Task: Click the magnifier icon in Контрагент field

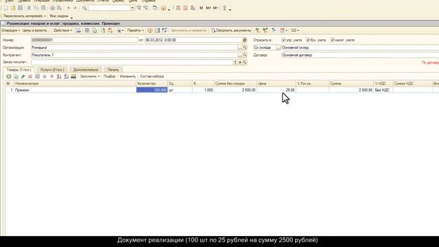Action: tap(244, 55)
